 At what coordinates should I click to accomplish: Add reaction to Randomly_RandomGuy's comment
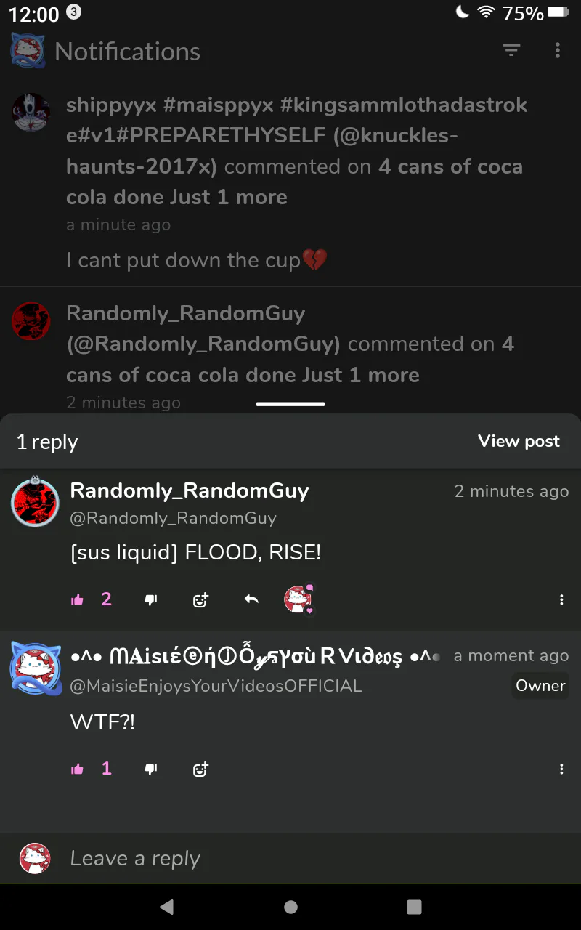(x=200, y=600)
